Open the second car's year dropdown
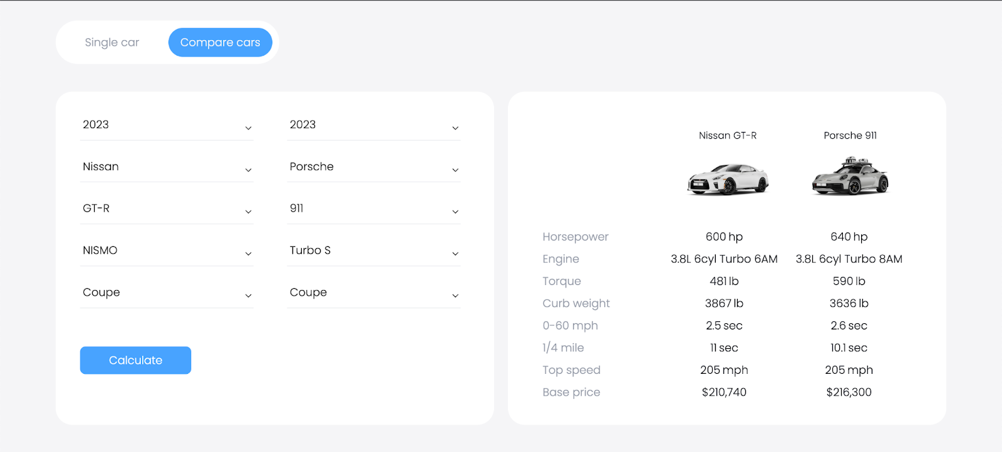The image size is (1002, 452). click(x=374, y=125)
